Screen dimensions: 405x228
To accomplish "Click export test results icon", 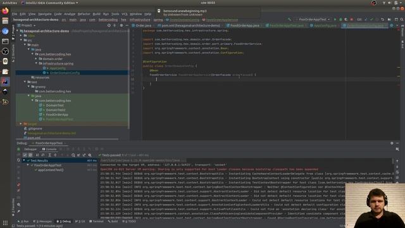I will [x=84, y=155].
